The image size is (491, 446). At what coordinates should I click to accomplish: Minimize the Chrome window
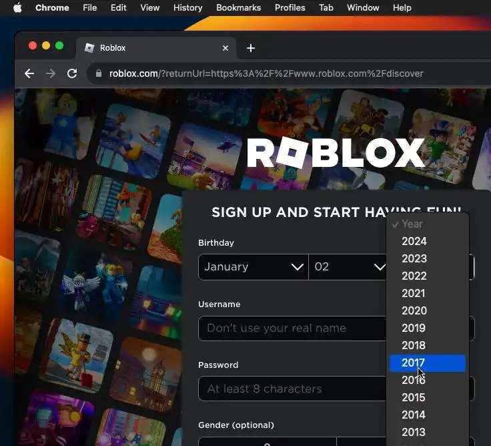pyautogui.click(x=46, y=46)
